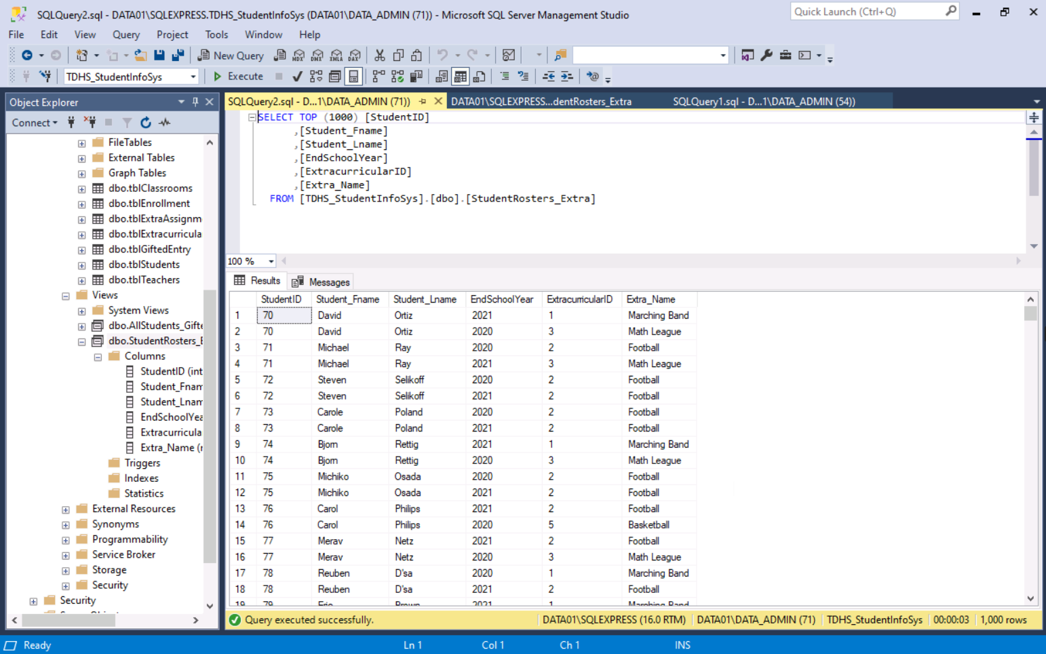Start a Database Engine Query from toolbar
1046x654 pixels.
pos(279,55)
